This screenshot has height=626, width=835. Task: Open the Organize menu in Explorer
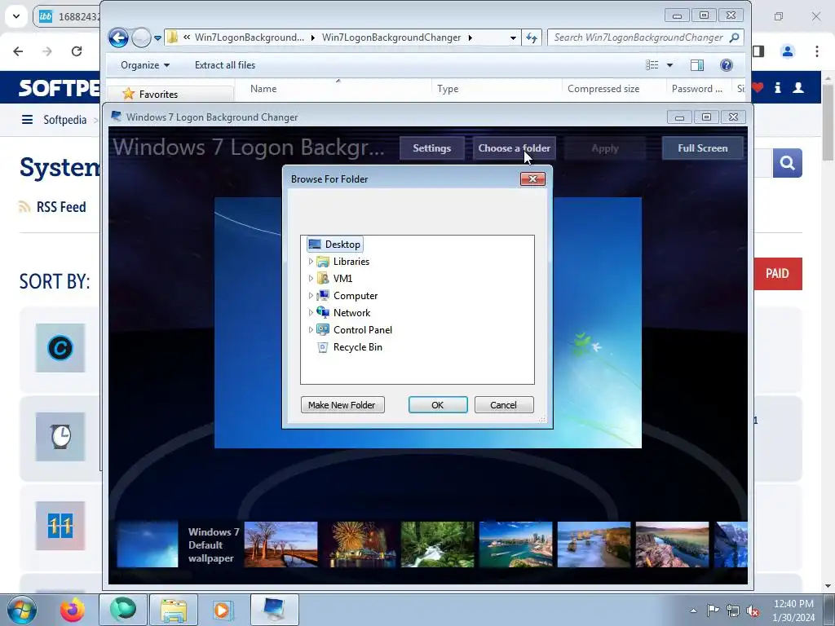145,65
